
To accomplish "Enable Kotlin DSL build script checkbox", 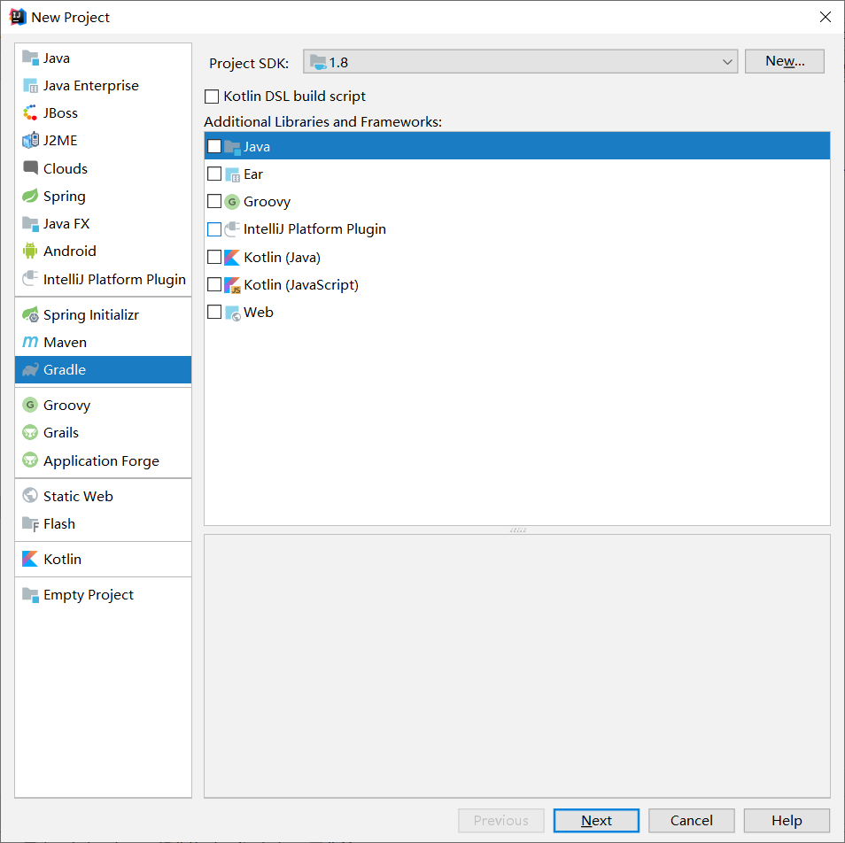I will point(212,97).
